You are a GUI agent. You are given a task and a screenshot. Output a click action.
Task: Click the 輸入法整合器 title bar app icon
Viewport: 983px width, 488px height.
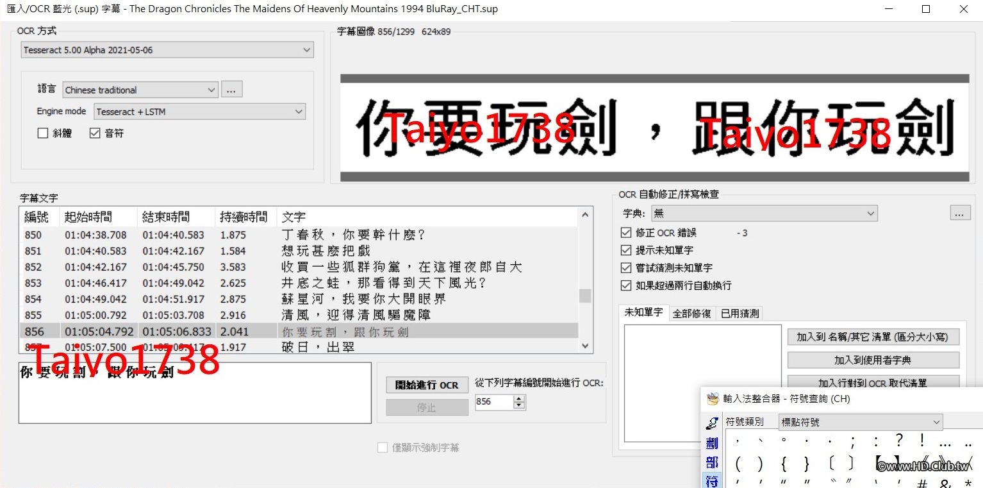click(713, 399)
